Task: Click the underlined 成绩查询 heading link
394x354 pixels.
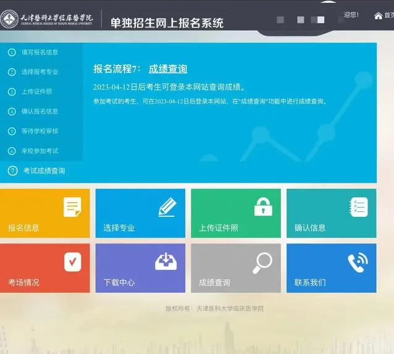Action: [x=167, y=69]
